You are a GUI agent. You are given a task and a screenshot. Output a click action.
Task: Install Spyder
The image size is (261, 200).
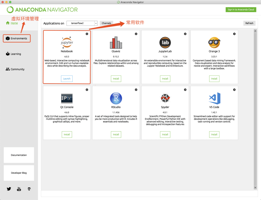pos(165,134)
